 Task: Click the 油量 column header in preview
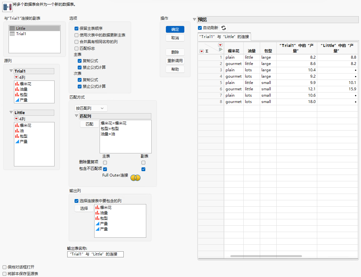252,51
